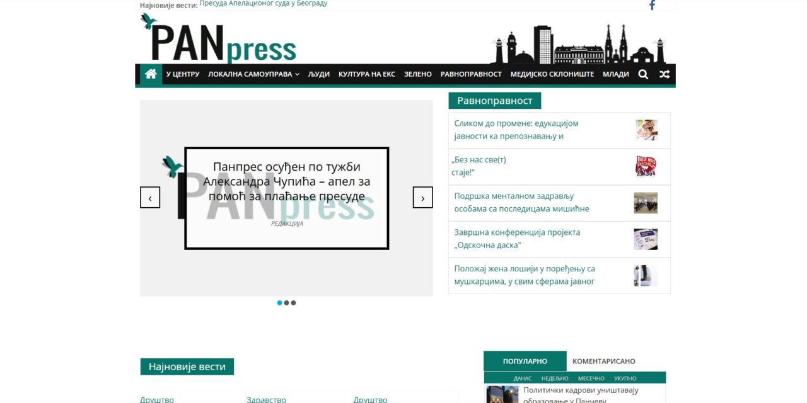
Task: Go to previous slide with left arrow
Action: [x=150, y=197]
